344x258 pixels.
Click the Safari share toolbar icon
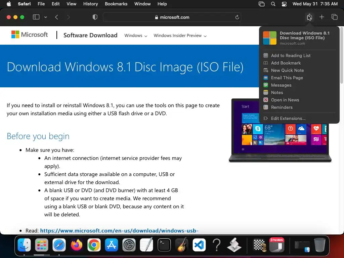pos(309,17)
